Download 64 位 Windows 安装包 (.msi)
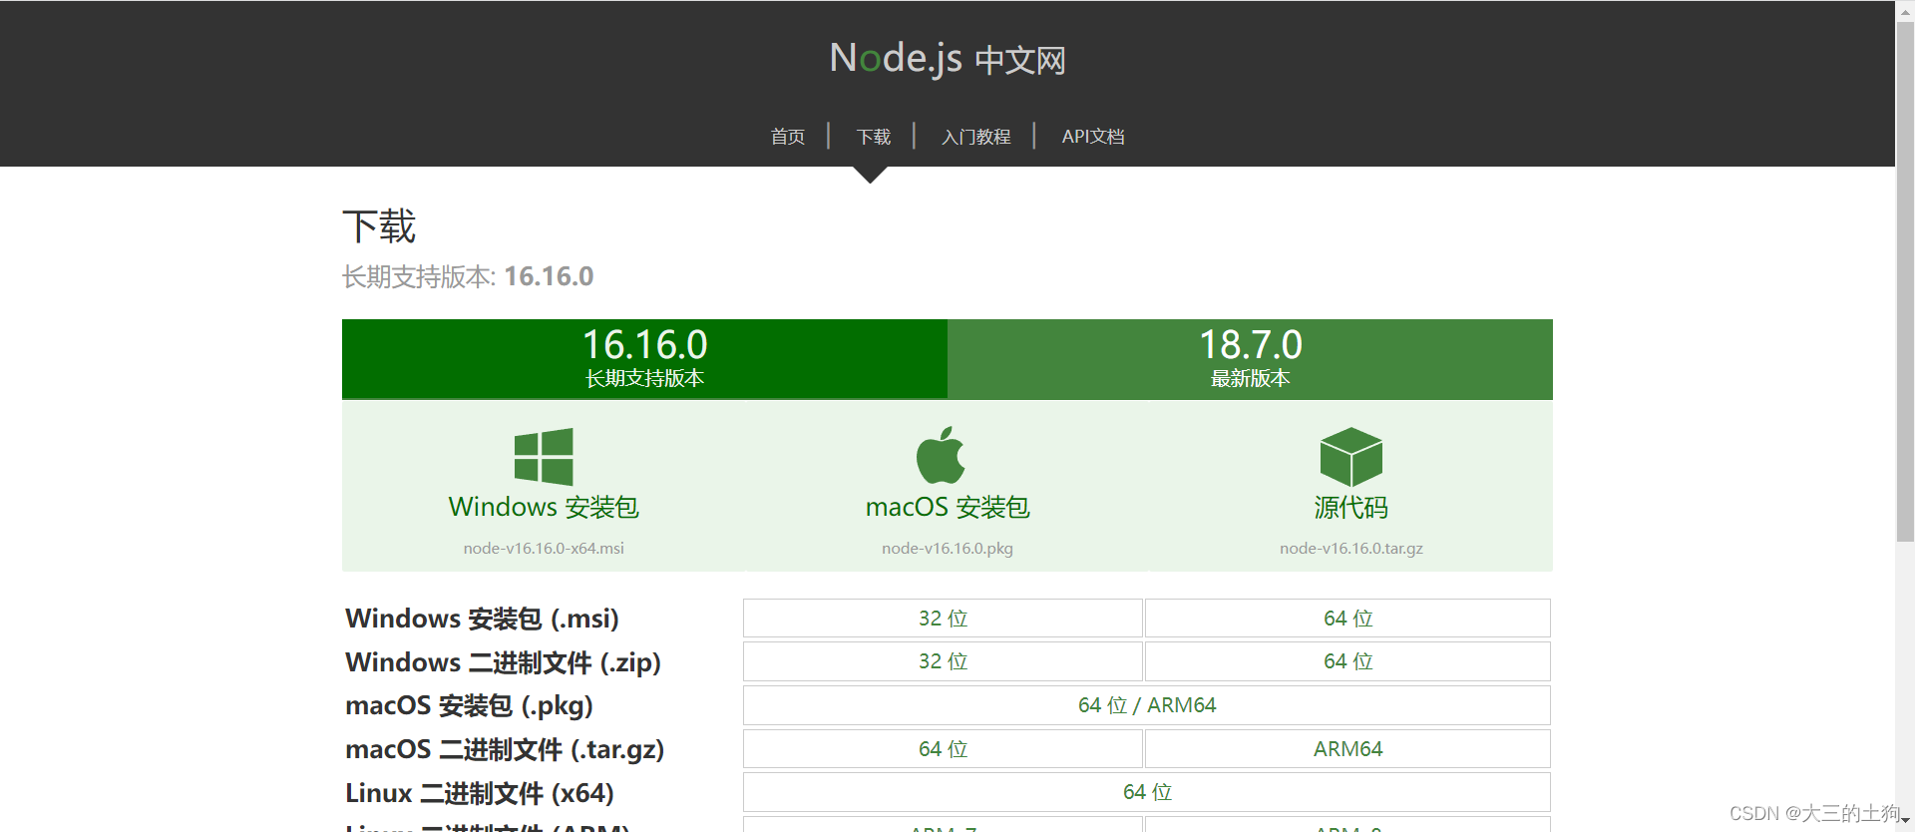 (x=1347, y=619)
